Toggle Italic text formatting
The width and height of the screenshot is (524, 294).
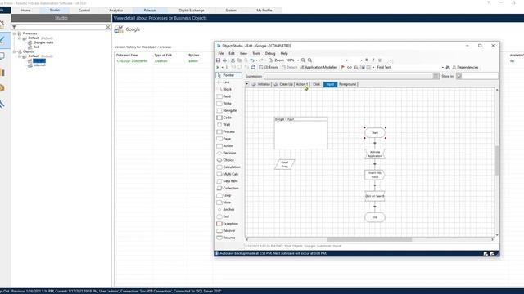click(373, 60)
